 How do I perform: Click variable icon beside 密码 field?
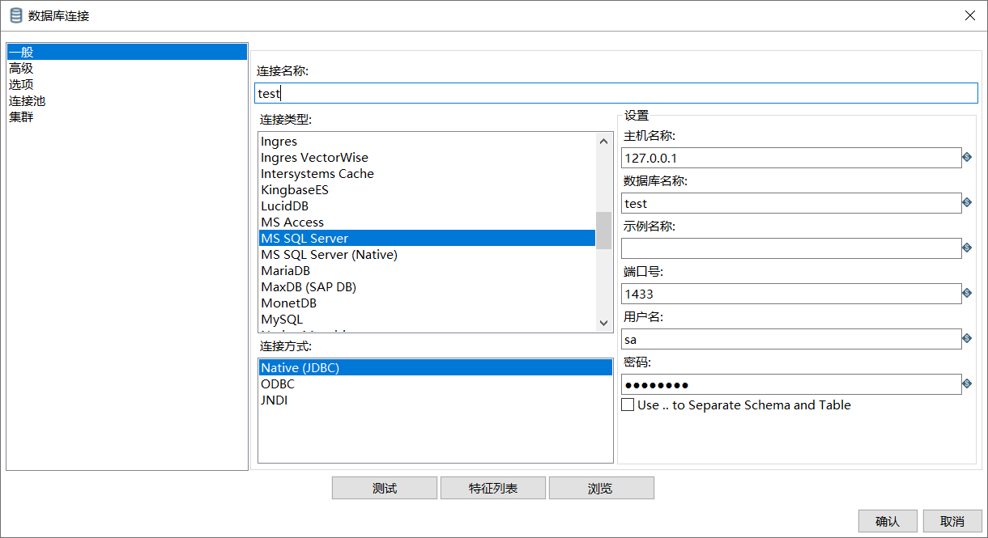967,383
